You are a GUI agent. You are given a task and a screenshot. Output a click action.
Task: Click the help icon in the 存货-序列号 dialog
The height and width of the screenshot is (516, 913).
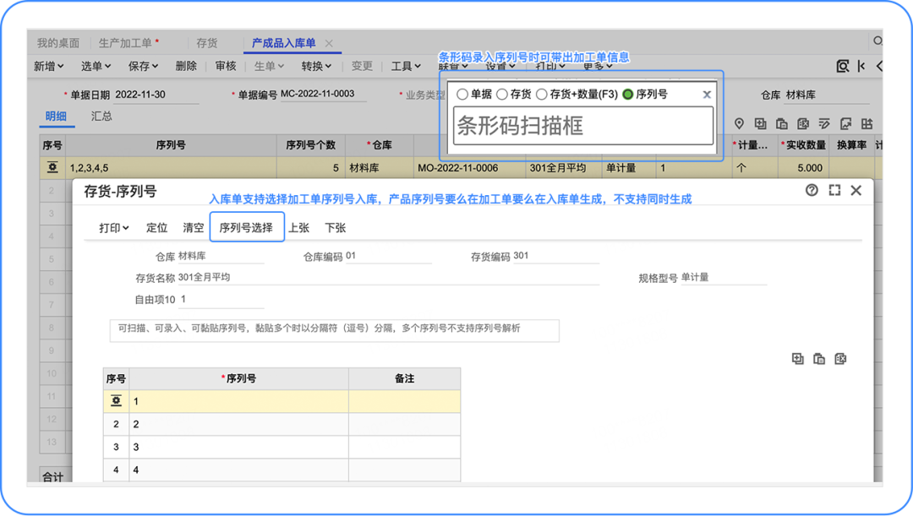click(x=812, y=191)
